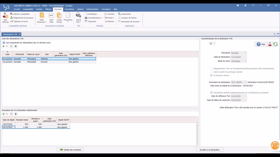
Task: Close the Déclarations TVA tab
Action: [x=20, y=34]
